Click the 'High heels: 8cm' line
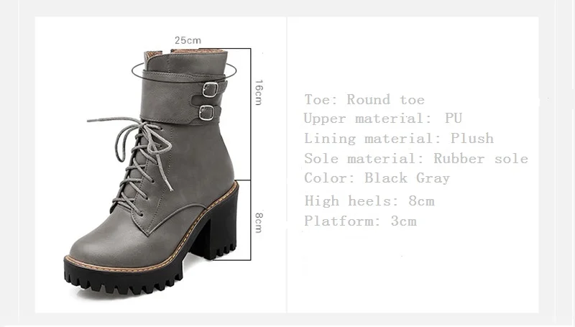 point(369,201)
